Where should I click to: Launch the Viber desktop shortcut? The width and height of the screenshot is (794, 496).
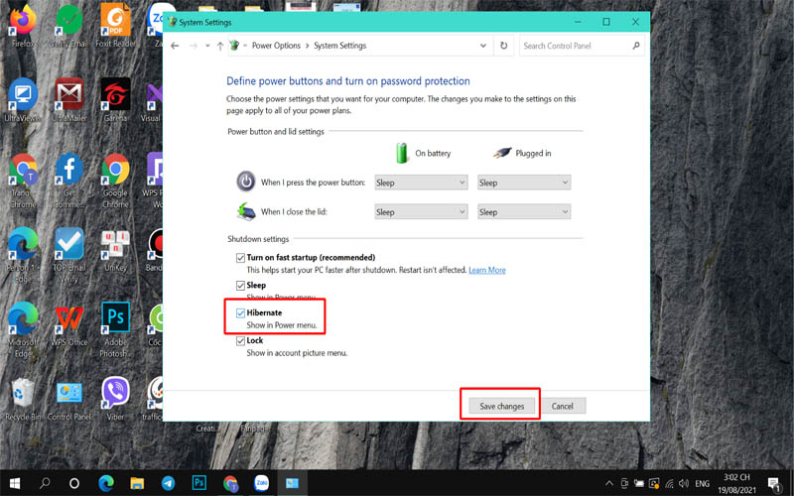tap(115, 400)
